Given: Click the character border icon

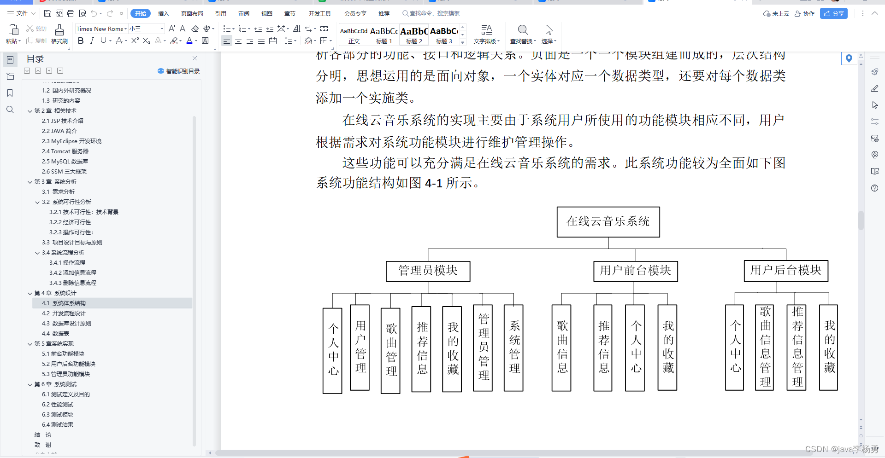Looking at the screenshot, I should pyautogui.click(x=206, y=41).
